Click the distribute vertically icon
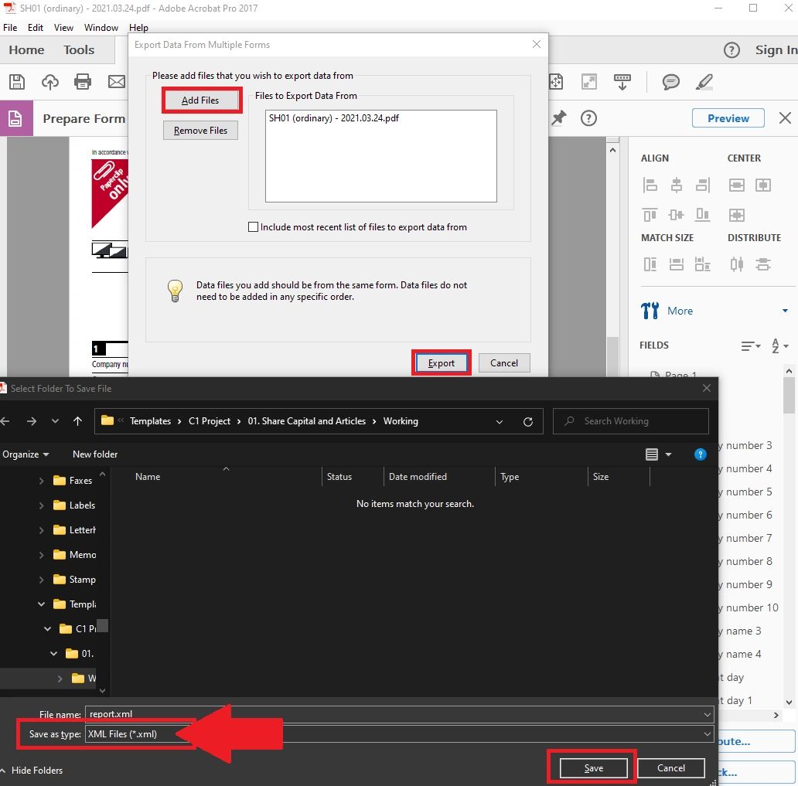Screen dimensions: 798x786 click(762, 264)
